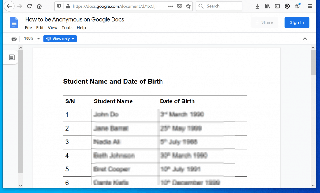Open the page actions three-dot menu
320x193 pixels.
coord(171,6)
